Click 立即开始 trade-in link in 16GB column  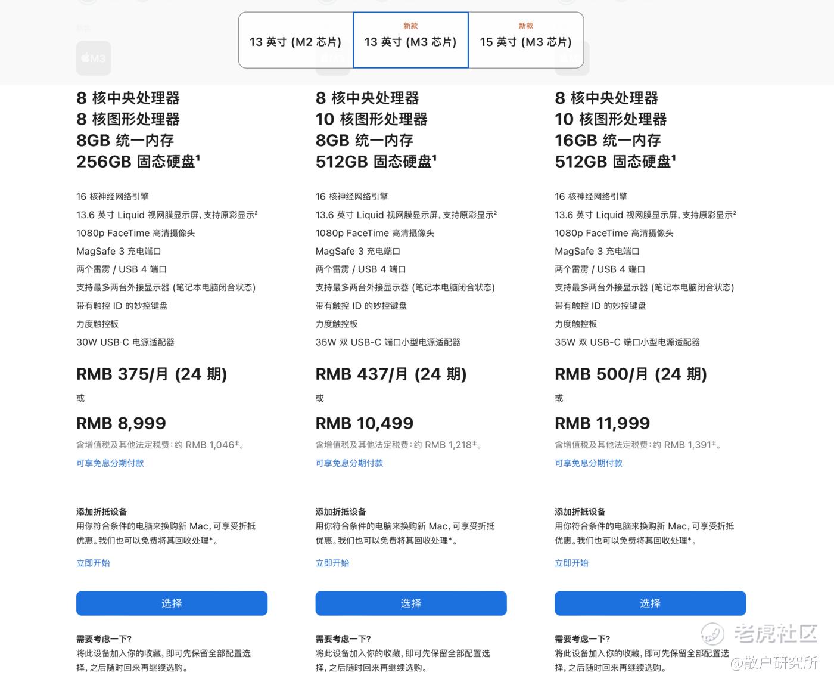[x=571, y=563]
